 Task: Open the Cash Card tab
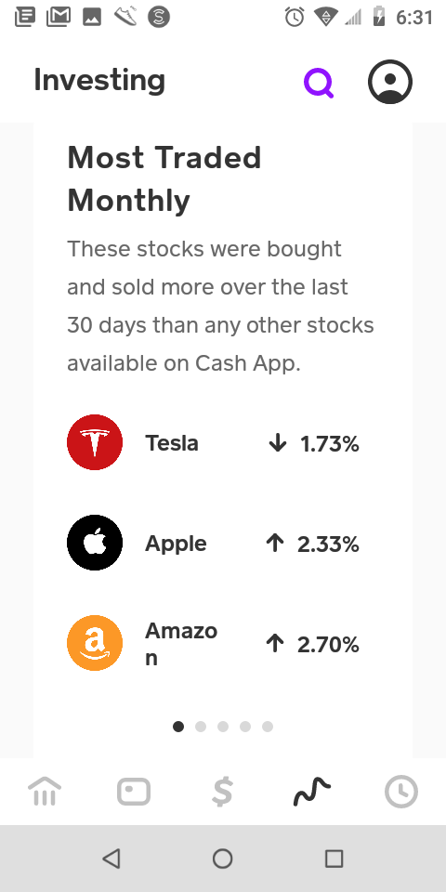(x=134, y=792)
